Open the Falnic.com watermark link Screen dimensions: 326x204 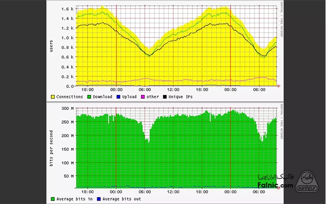click(276, 186)
